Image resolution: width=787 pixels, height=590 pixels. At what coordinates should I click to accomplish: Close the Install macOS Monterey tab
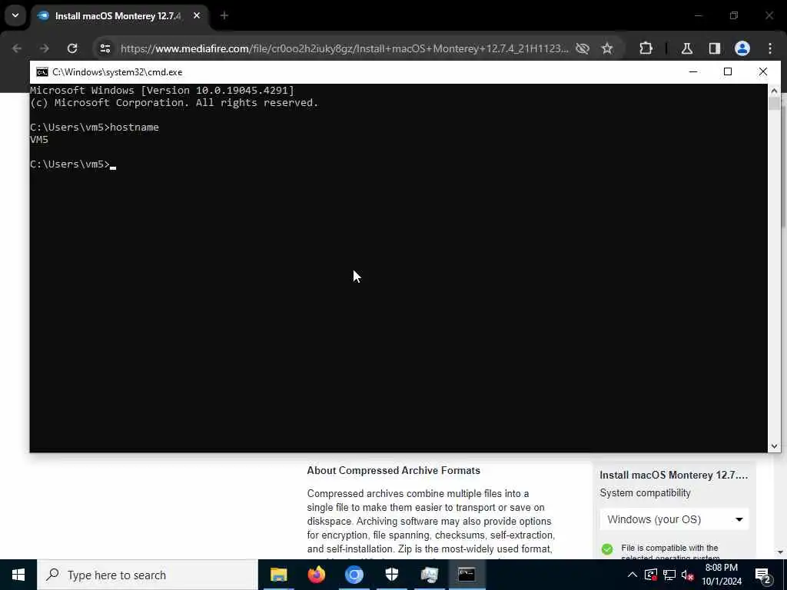[x=197, y=16]
